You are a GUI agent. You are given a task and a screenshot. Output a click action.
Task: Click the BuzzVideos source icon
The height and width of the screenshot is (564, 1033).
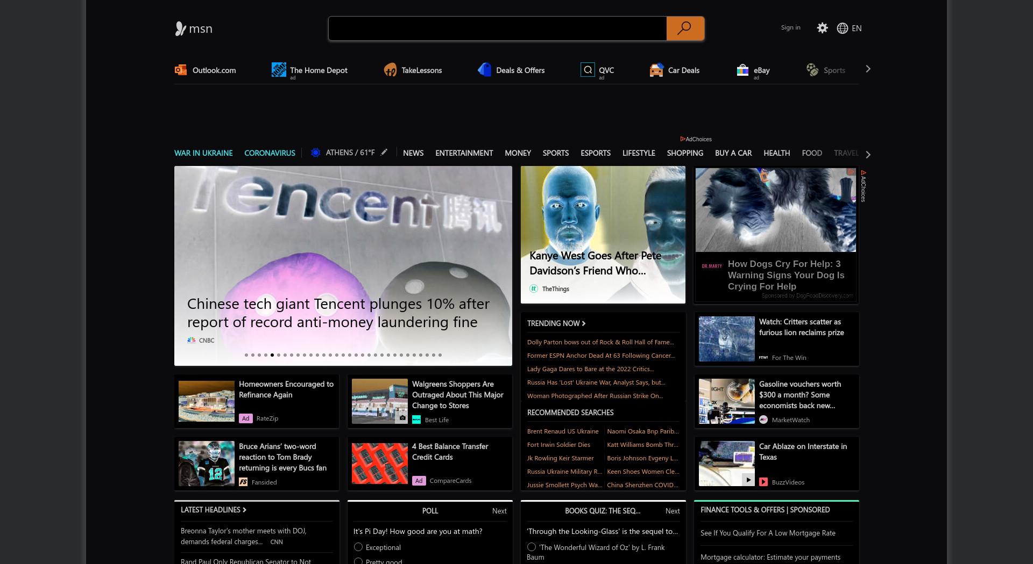[763, 482]
